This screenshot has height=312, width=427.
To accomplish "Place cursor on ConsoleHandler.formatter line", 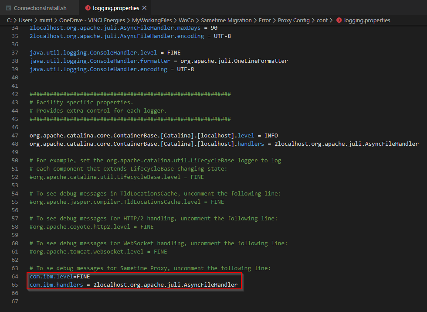I will coord(159,61).
